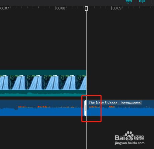154x149 pixels.
Task: Toggle the teal icon split by a vertical line
Action: coord(142,1)
